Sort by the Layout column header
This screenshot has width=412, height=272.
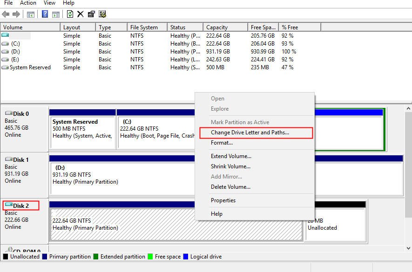(x=78, y=27)
